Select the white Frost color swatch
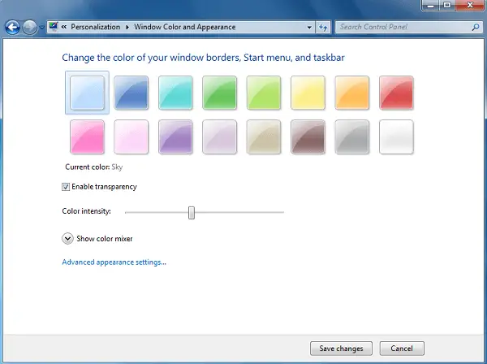 pyautogui.click(x=396, y=136)
